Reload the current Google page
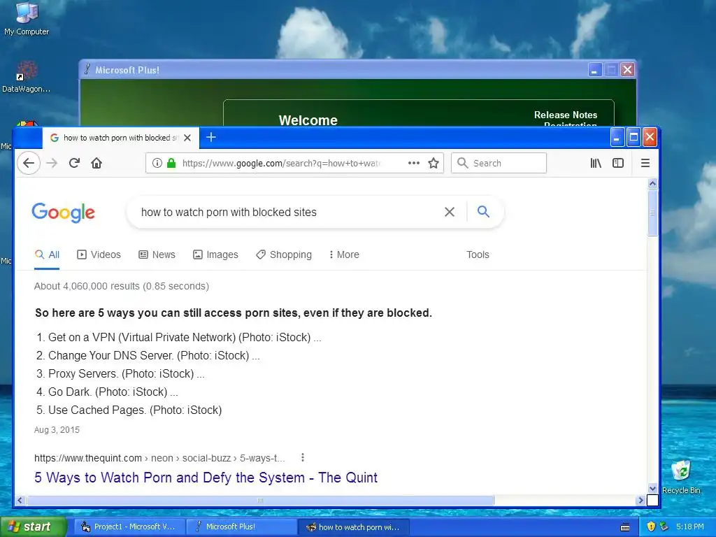 (x=74, y=163)
